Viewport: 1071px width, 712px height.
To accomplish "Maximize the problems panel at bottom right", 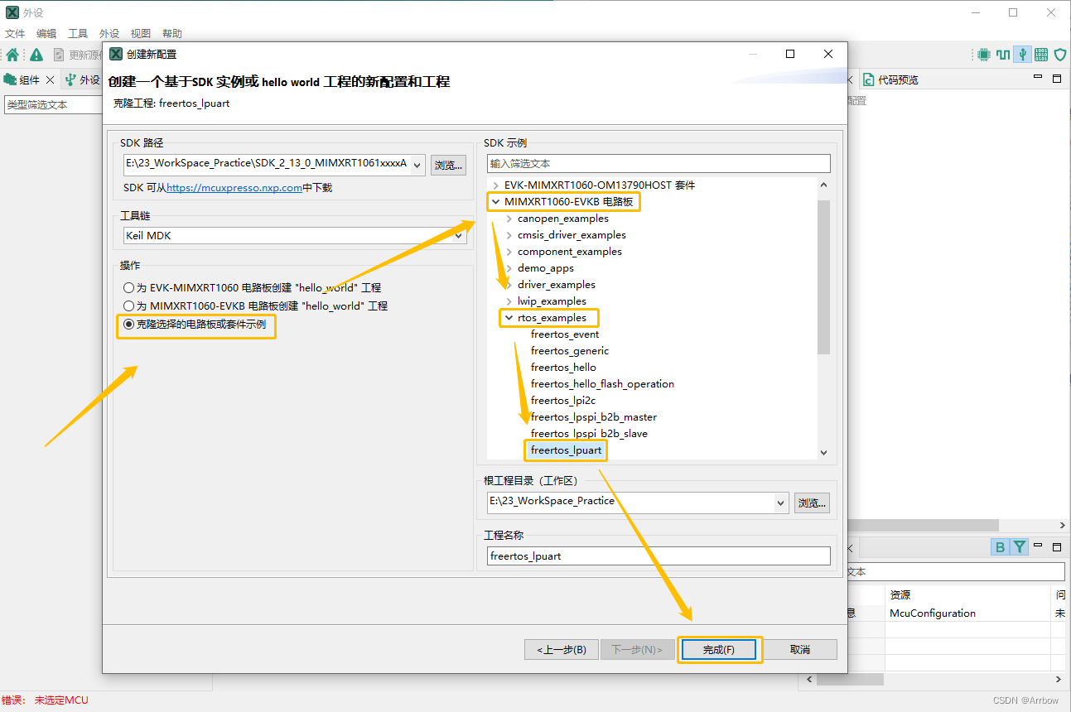I will click(x=1056, y=547).
